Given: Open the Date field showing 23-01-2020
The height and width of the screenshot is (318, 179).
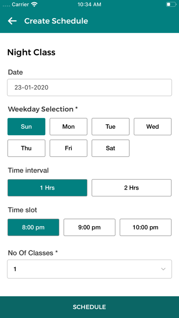Looking at the screenshot, I should point(89,87).
